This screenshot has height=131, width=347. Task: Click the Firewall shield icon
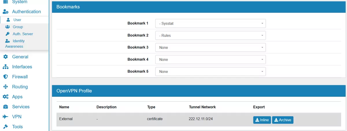(x=5, y=77)
